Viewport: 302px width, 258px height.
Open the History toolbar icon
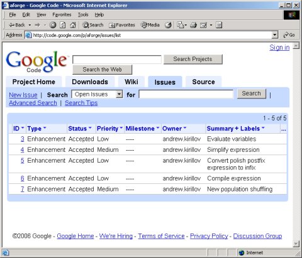pyautogui.click(x=168, y=25)
